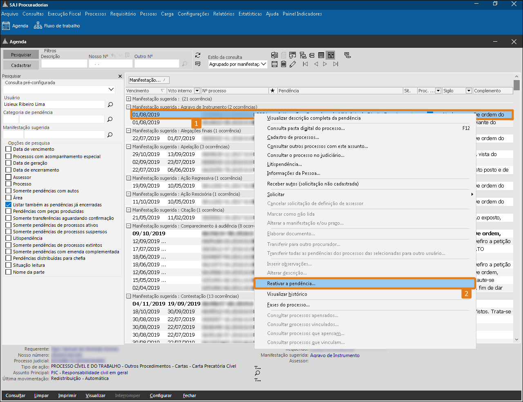Tick the Nome da parte checkbox

tap(9, 272)
